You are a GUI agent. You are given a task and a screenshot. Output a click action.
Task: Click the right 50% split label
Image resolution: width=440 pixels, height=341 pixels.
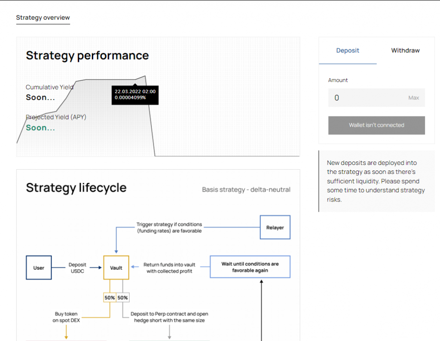(123, 298)
